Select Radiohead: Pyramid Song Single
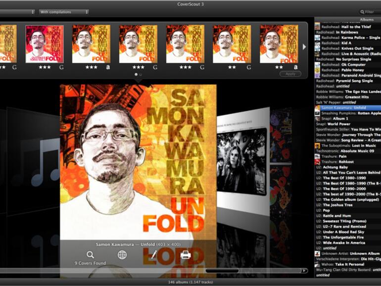 click(348, 81)
